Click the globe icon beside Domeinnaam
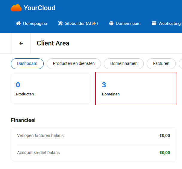182x169 pixels. [x=111, y=23]
